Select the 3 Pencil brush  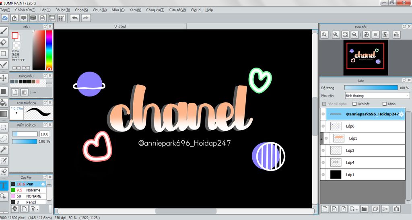(x=28, y=202)
